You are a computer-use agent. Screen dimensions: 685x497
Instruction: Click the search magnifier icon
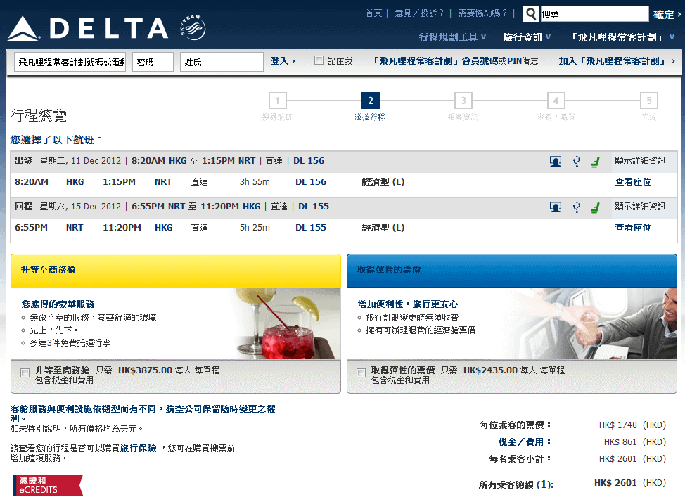pyautogui.click(x=531, y=14)
